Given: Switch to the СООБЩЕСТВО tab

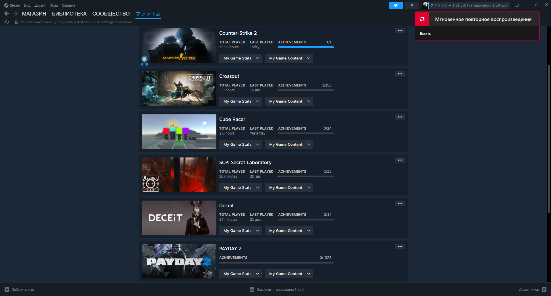Looking at the screenshot, I should click(111, 14).
